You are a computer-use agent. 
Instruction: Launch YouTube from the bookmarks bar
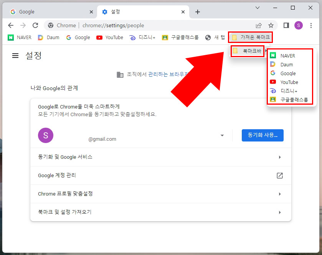click(x=110, y=37)
